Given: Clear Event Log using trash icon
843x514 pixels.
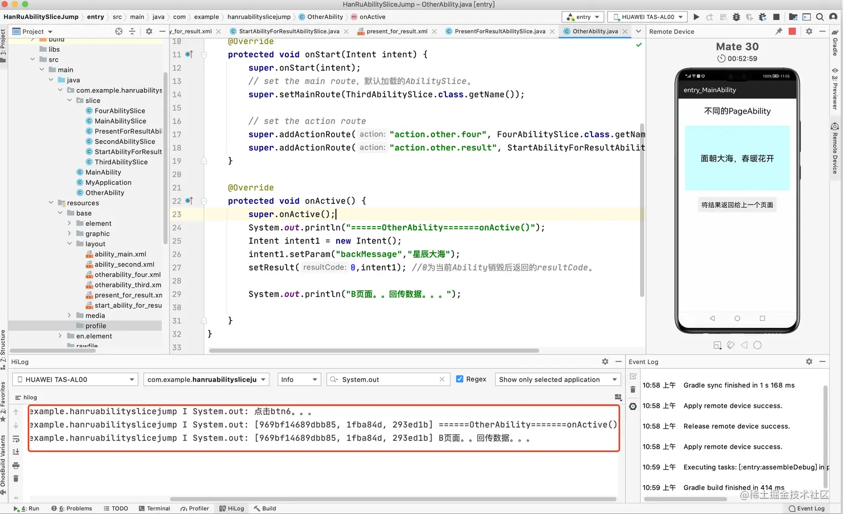Looking at the screenshot, I should [633, 389].
